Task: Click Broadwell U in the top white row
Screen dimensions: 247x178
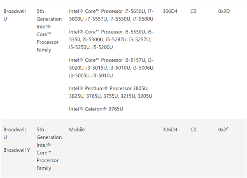Action: (14, 15)
